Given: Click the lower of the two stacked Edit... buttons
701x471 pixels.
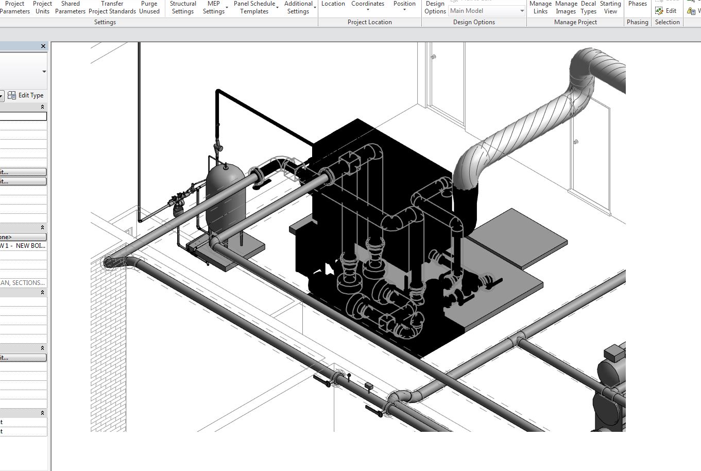Looking at the screenshot, I should point(23,181).
